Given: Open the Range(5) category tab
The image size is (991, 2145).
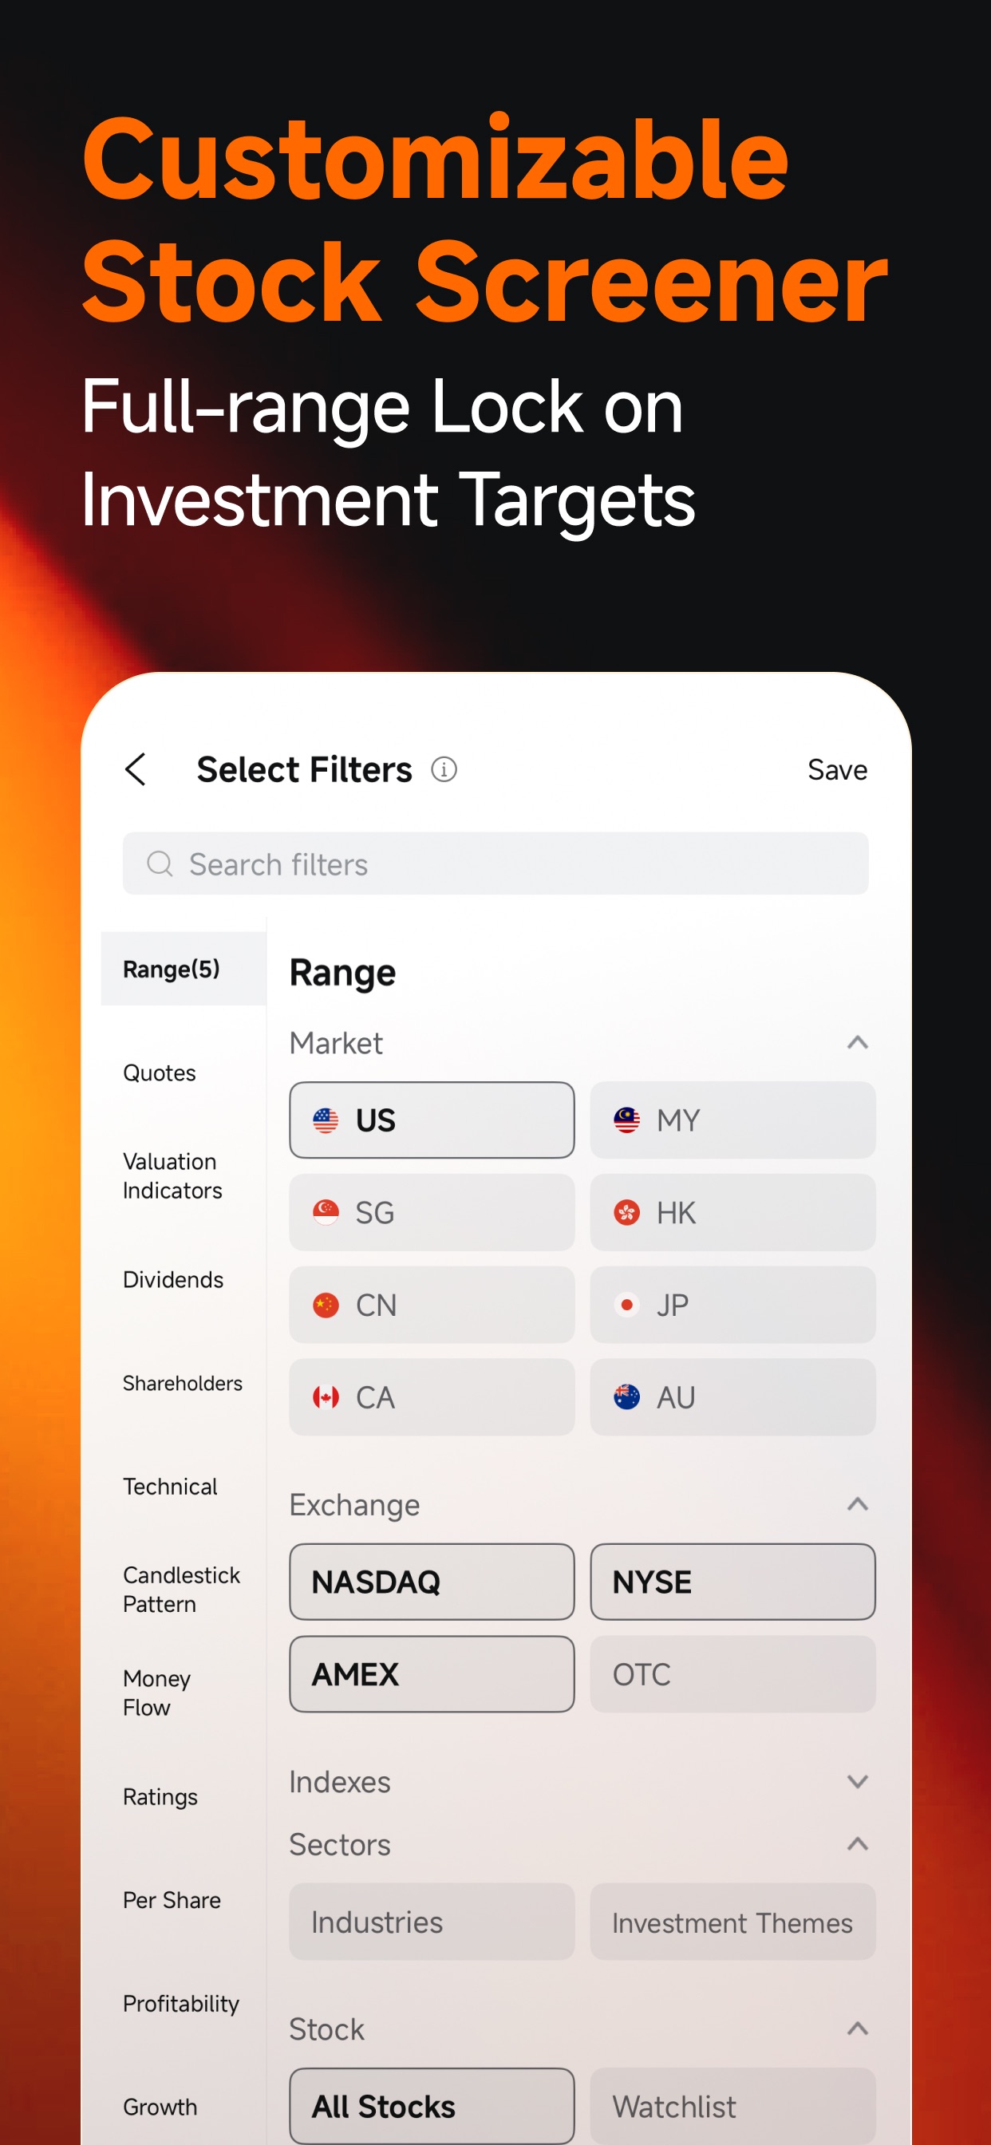Looking at the screenshot, I should (x=184, y=969).
